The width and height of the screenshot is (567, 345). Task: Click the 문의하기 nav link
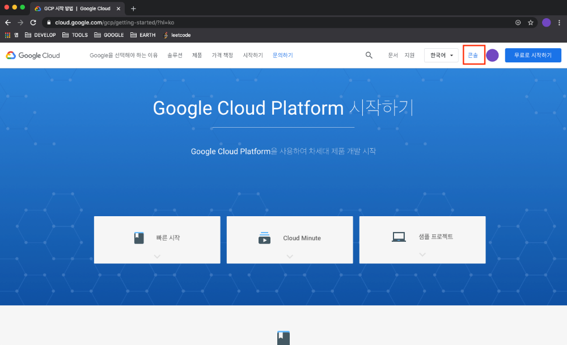(x=283, y=56)
